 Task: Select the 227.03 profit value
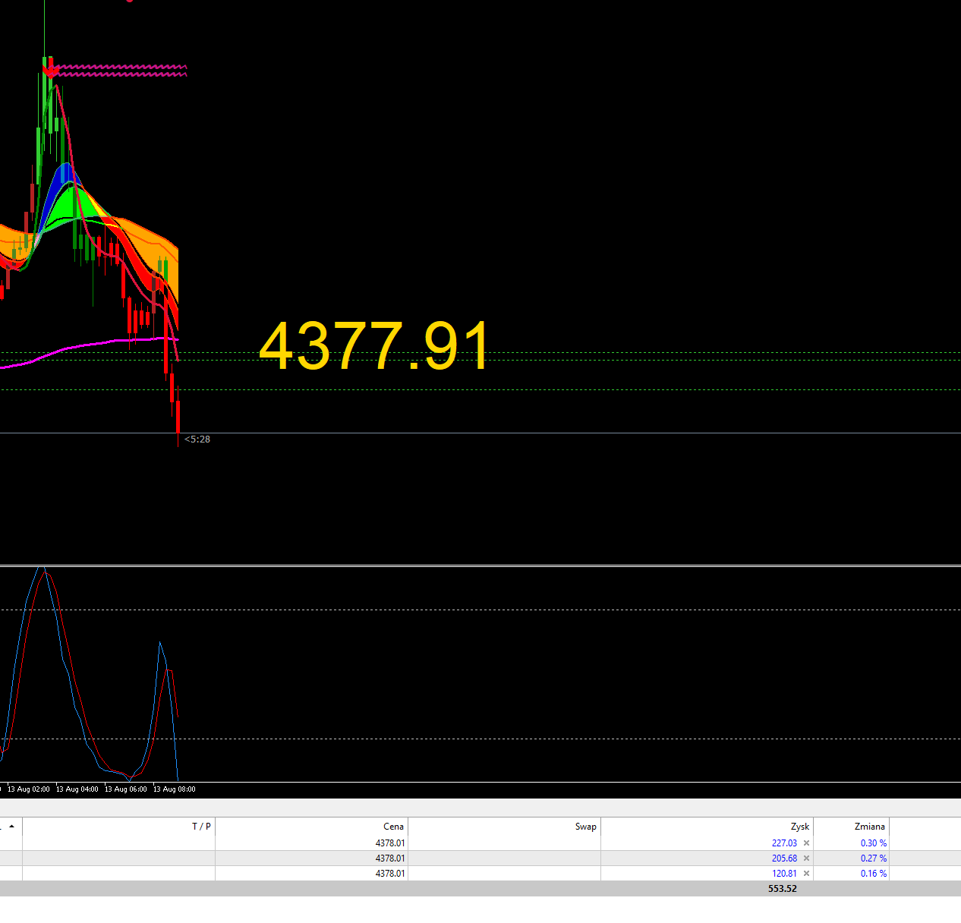tap(784, 843)
